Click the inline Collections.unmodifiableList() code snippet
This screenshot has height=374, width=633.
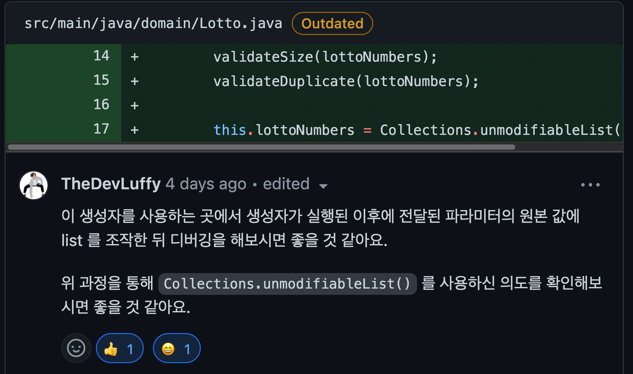point(287,284)
